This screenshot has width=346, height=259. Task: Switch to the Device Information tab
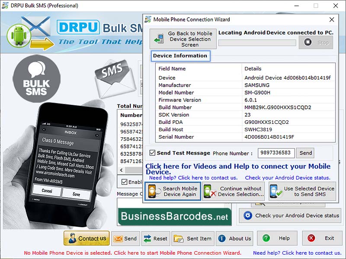click(180, 56)
